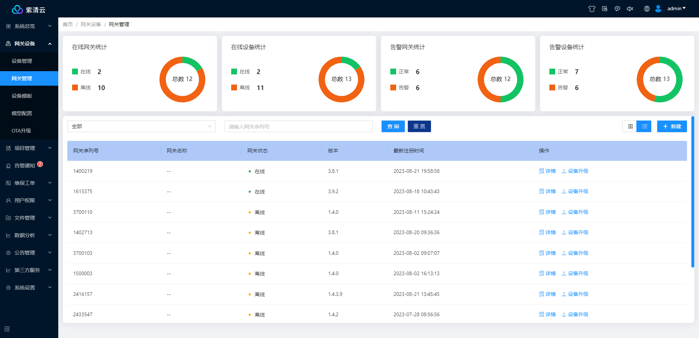Click 设备升级 for gateway 3700110
The image size is (699, 338).
pos(575,212)
